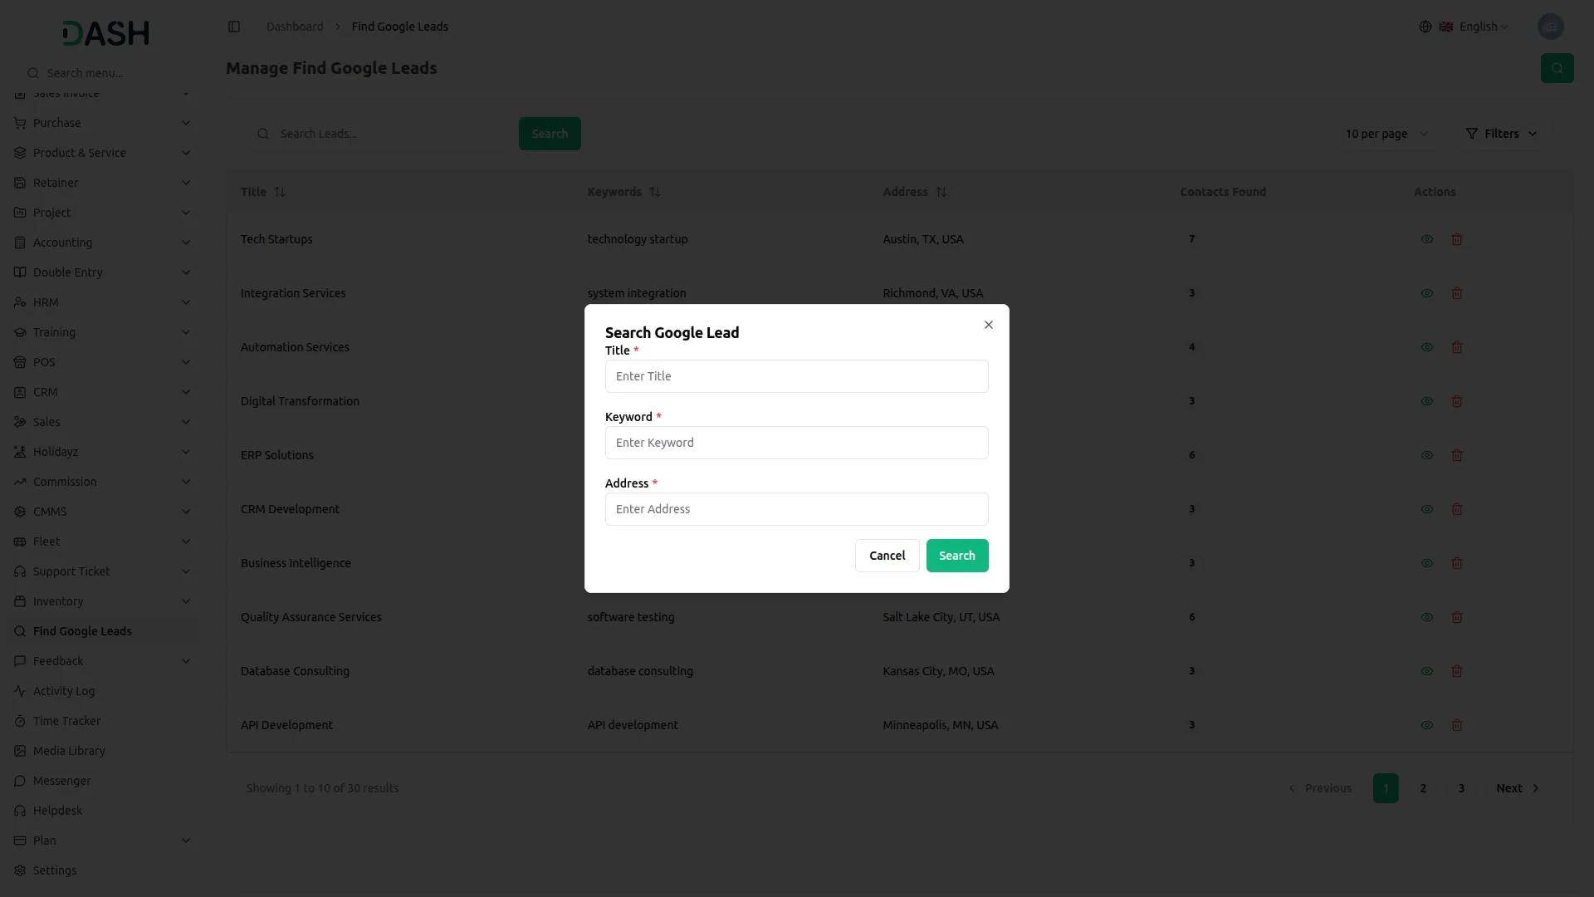The width and height of the screenshot is (1594, 897).
Task: Open Media Library menu item
Action: pyautogui.click(x=69, y=751)
